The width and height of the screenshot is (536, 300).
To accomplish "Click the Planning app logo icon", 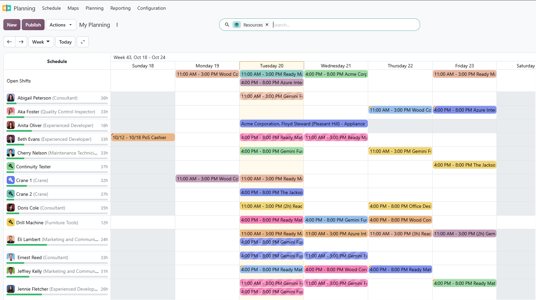I will (x=7, y=8).
